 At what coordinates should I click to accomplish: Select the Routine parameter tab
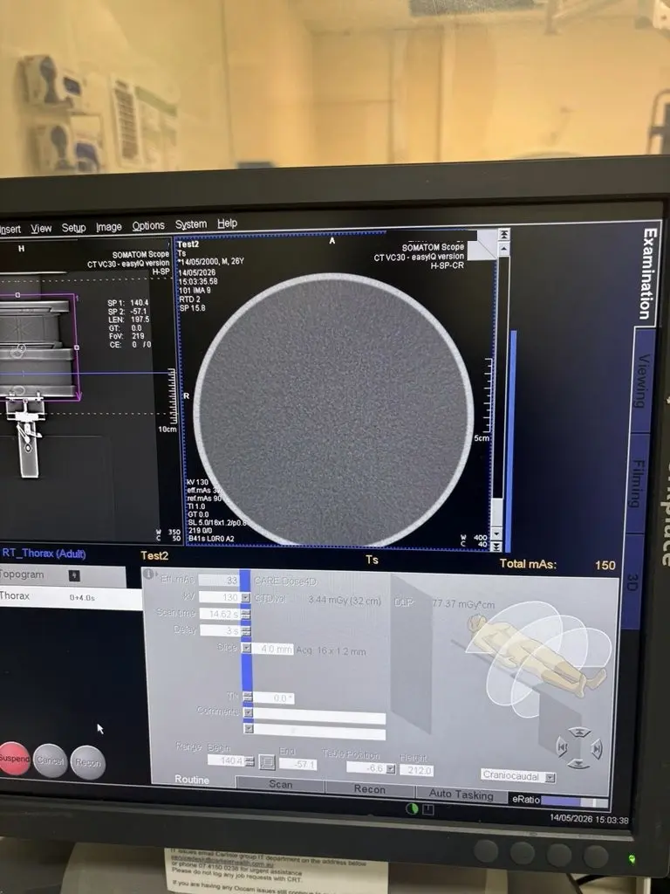(192, 780)
